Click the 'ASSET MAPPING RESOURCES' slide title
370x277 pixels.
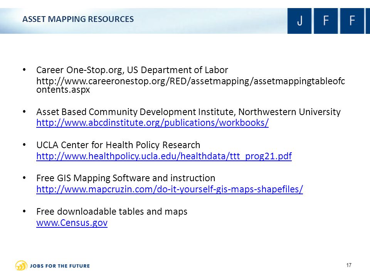pos(78,19)
